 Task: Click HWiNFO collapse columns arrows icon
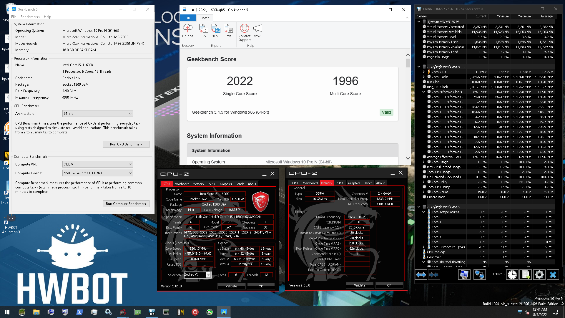coord(434,275)
